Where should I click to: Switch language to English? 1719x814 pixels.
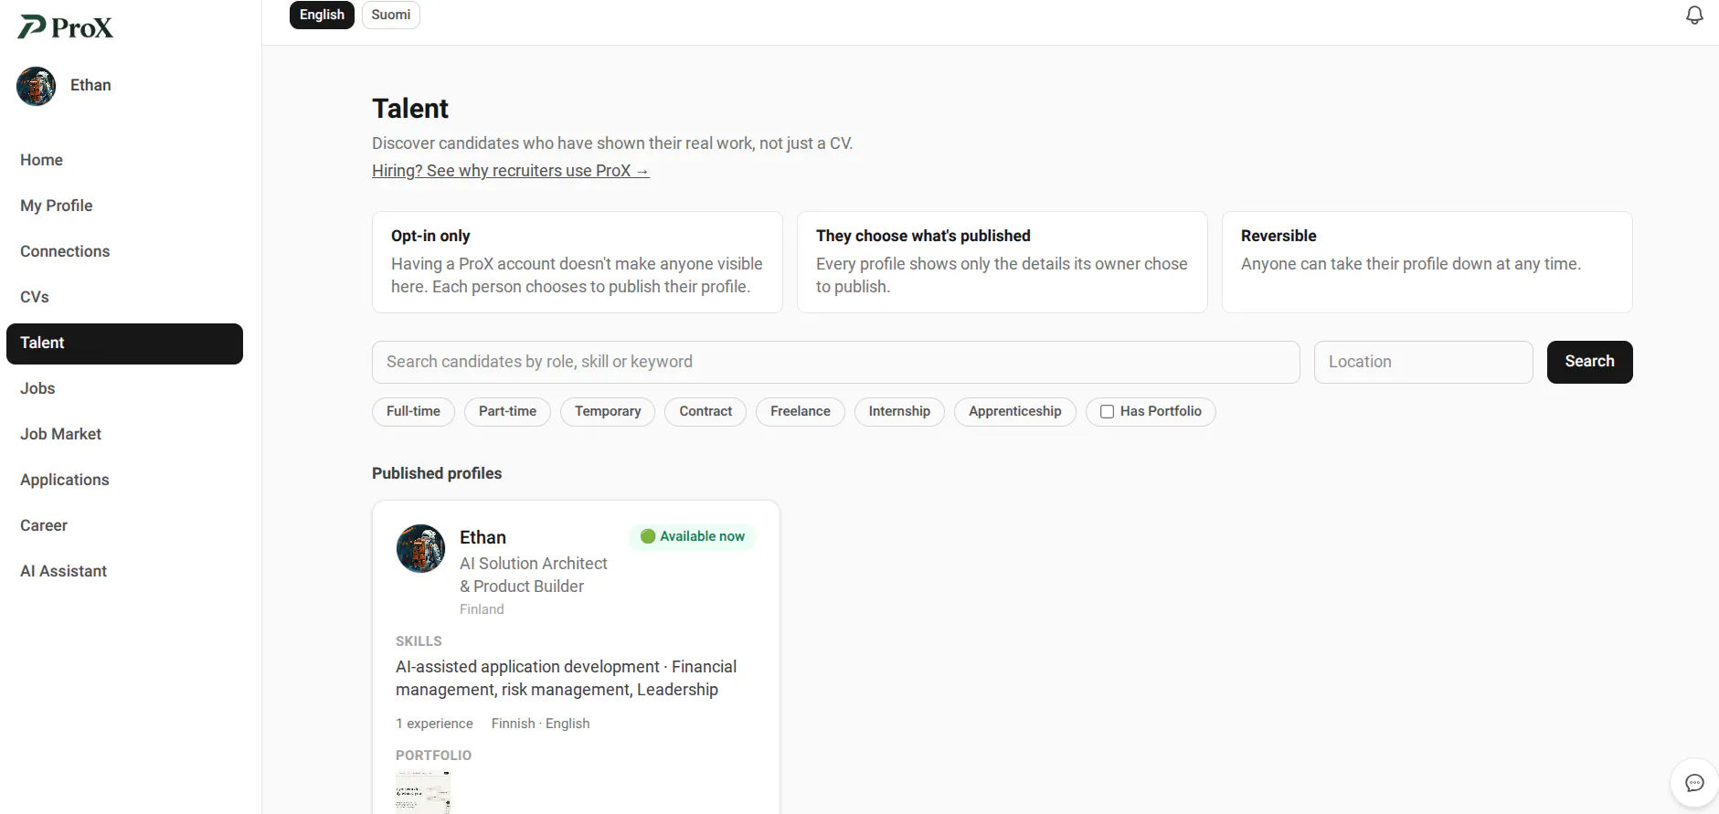322,15
